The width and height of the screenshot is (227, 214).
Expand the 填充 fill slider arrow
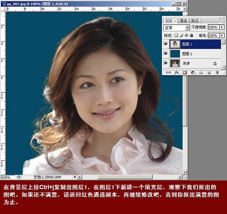coord(222,35)
